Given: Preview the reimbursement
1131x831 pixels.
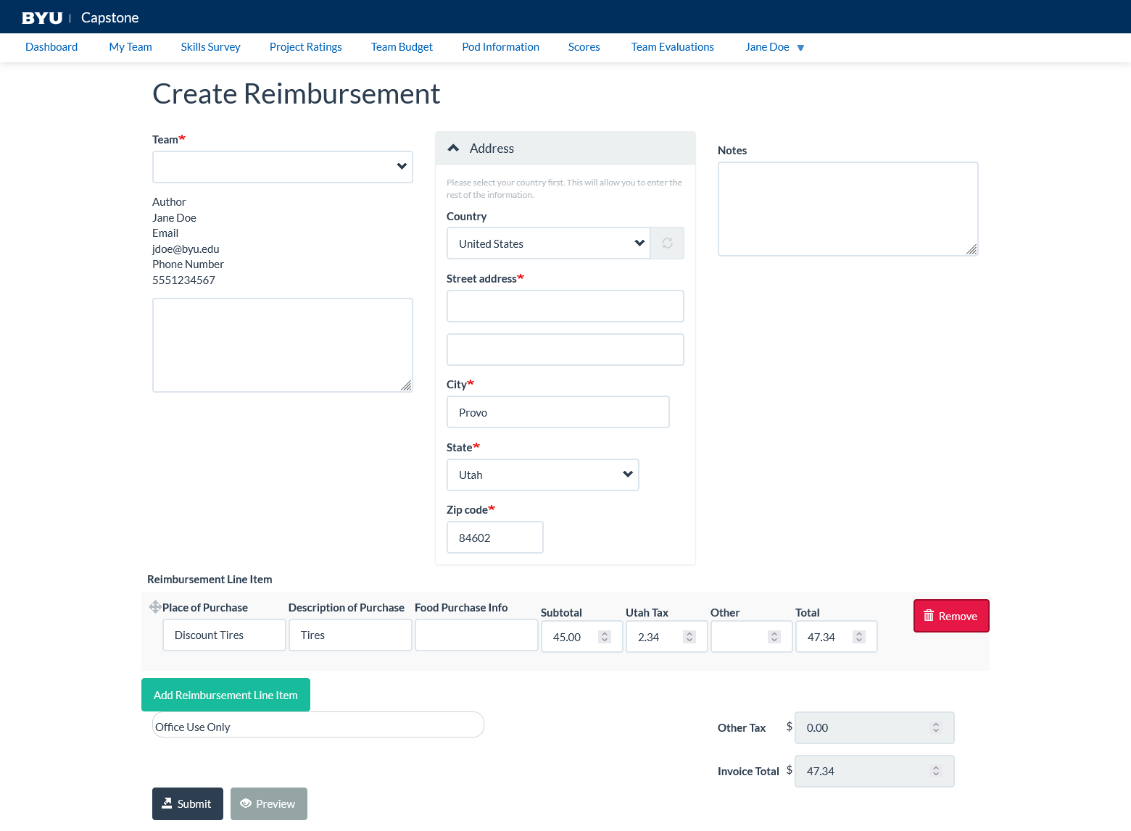Looking at the screenshot, I should coord(268,803).
